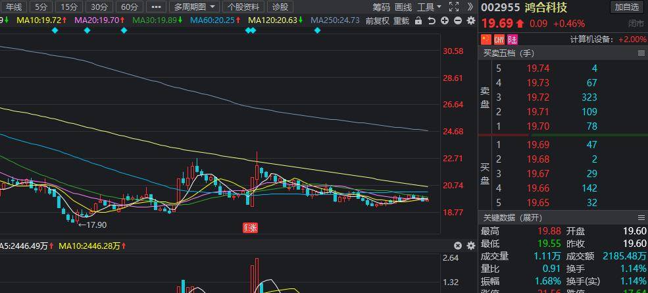Open main chart settings gear icon
This screenshot has width=648, height=293.
pos(470,20)
